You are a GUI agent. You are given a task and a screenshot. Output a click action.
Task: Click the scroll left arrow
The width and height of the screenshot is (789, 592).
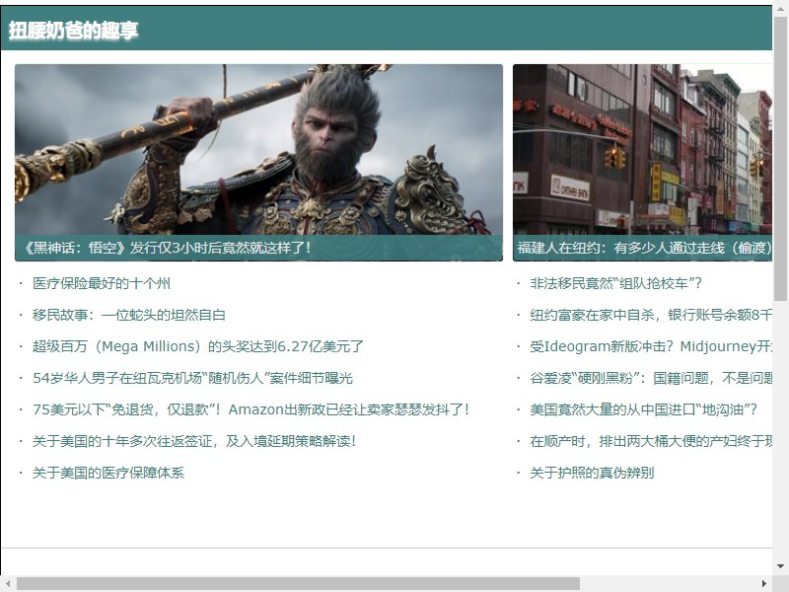(x=8, y=584)
